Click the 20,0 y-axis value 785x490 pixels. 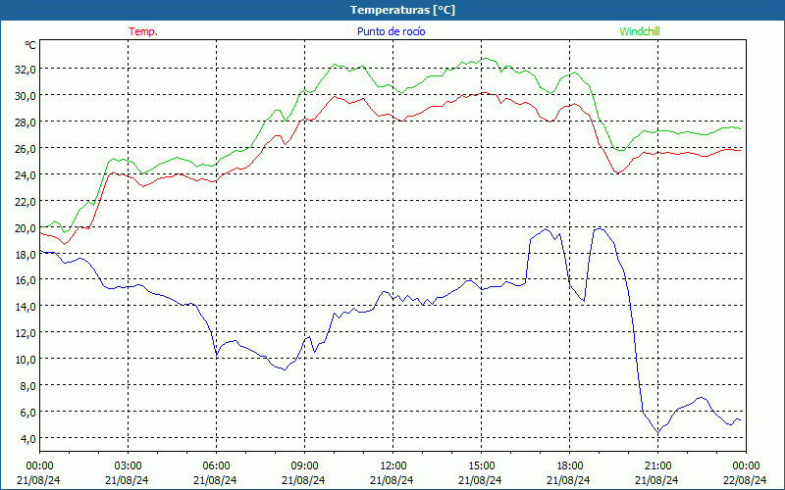tap(25, 228)
